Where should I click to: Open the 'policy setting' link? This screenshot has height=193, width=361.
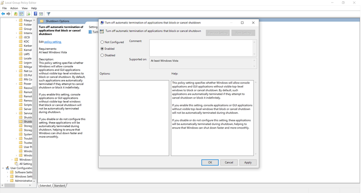coord(53,42)
